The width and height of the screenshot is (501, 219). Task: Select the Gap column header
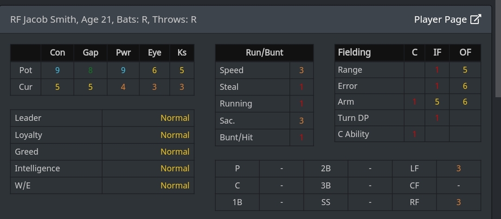pyautogui.click(x=90, y=53)
